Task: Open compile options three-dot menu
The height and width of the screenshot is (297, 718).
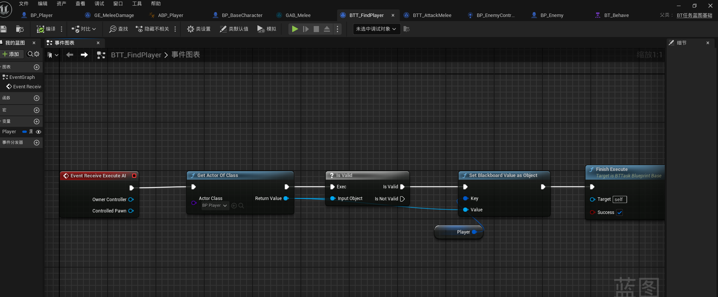Action: (62, 29)
